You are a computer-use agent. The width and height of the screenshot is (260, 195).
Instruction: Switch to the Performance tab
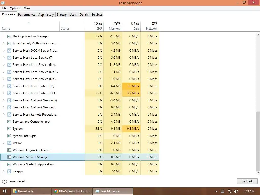coord(27,14)
